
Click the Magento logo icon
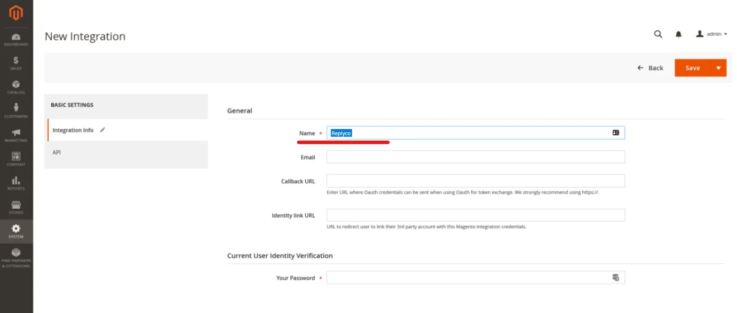coord(16,13)
